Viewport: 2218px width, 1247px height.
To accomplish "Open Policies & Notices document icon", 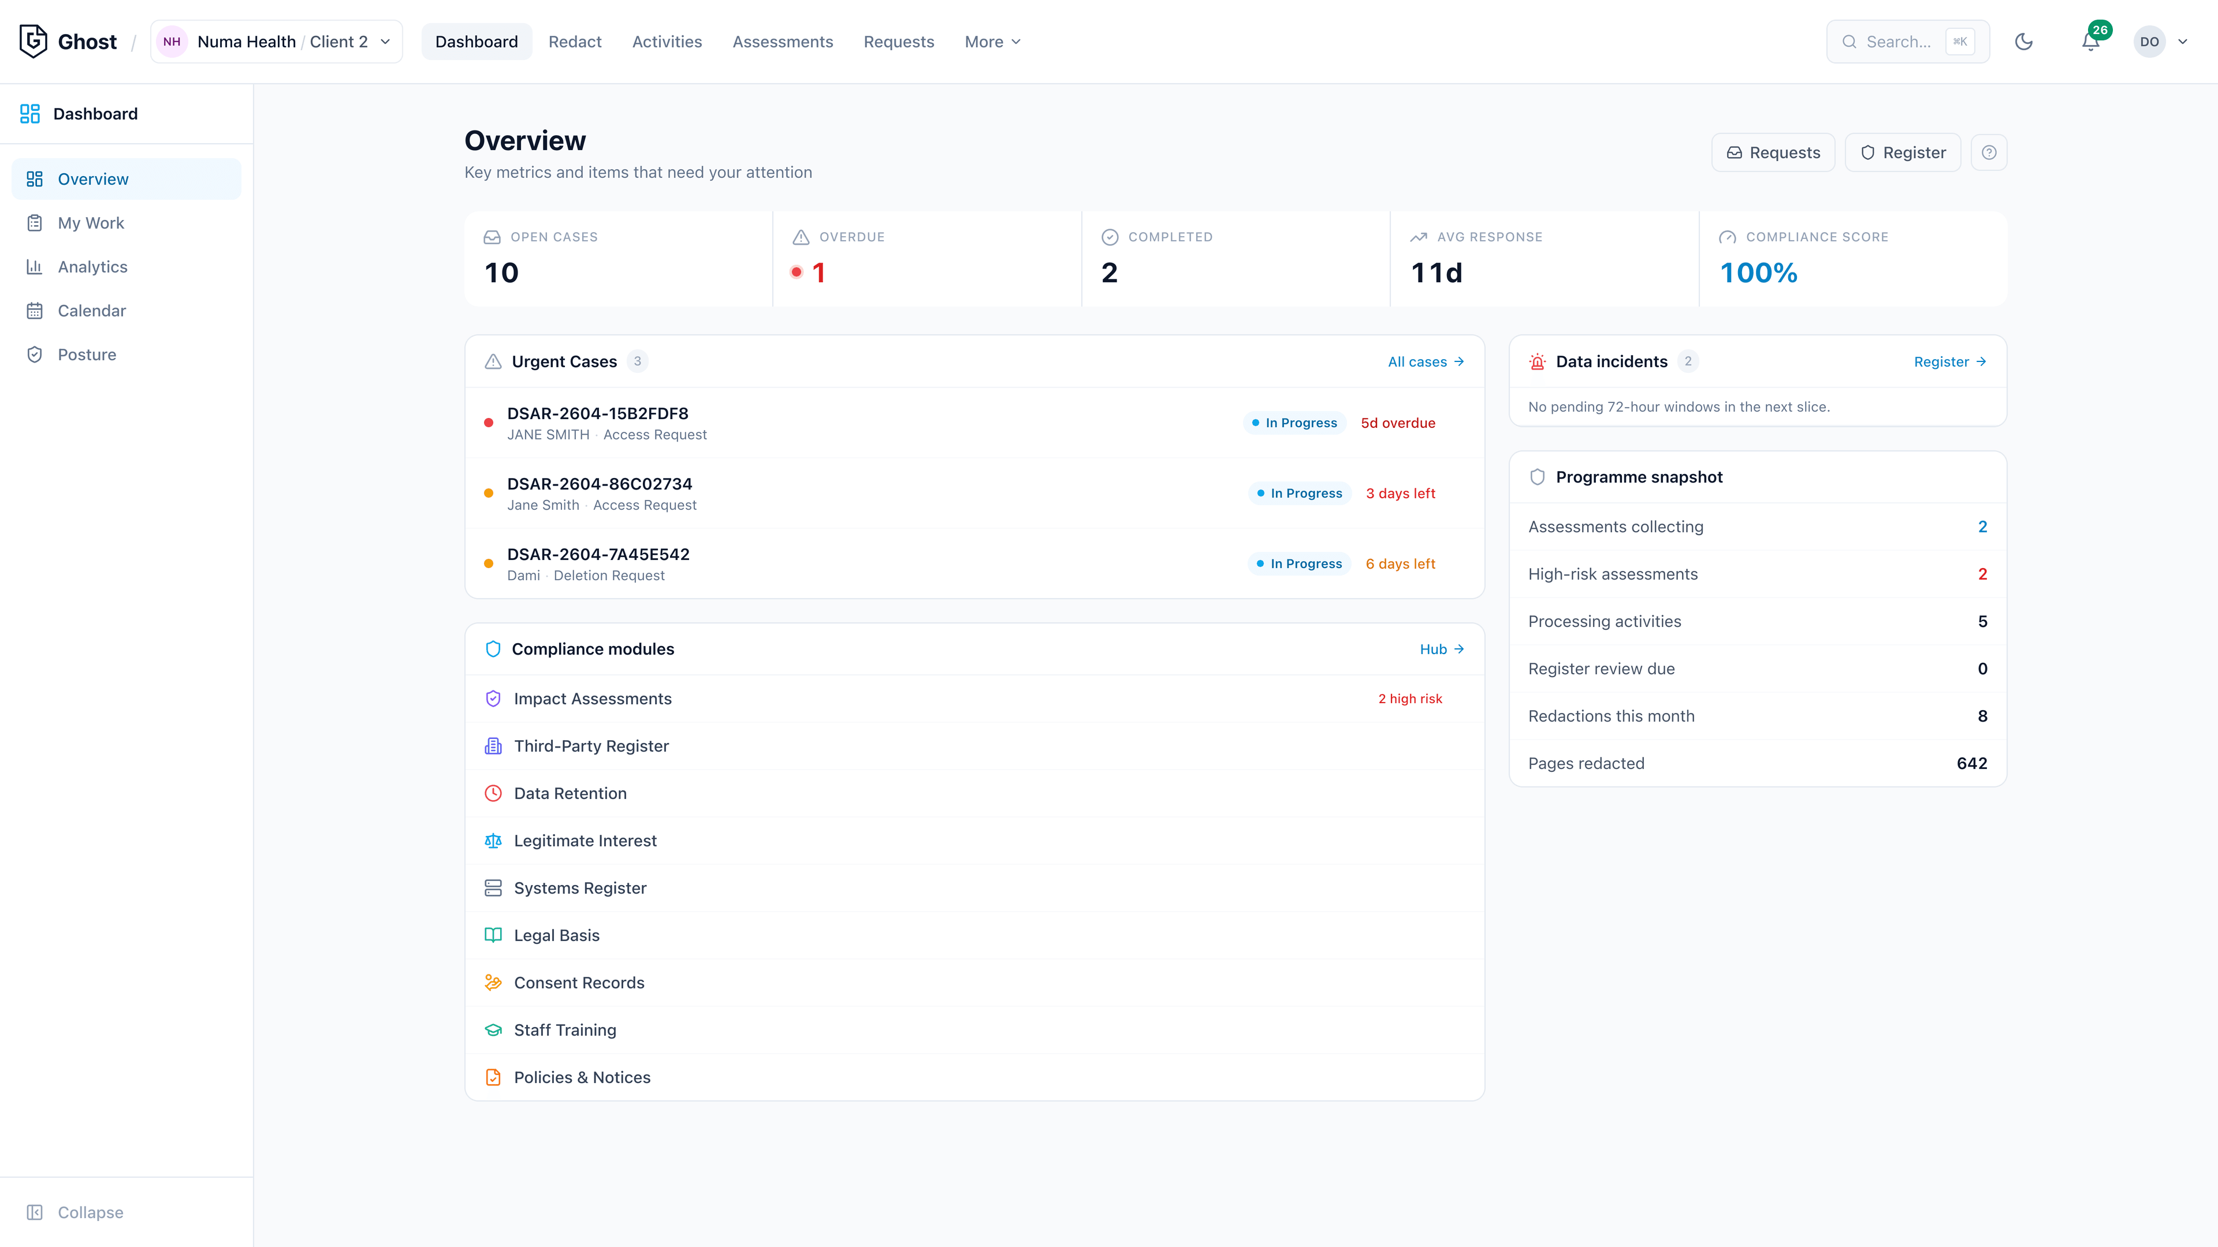I will (x=493, y=1077).
